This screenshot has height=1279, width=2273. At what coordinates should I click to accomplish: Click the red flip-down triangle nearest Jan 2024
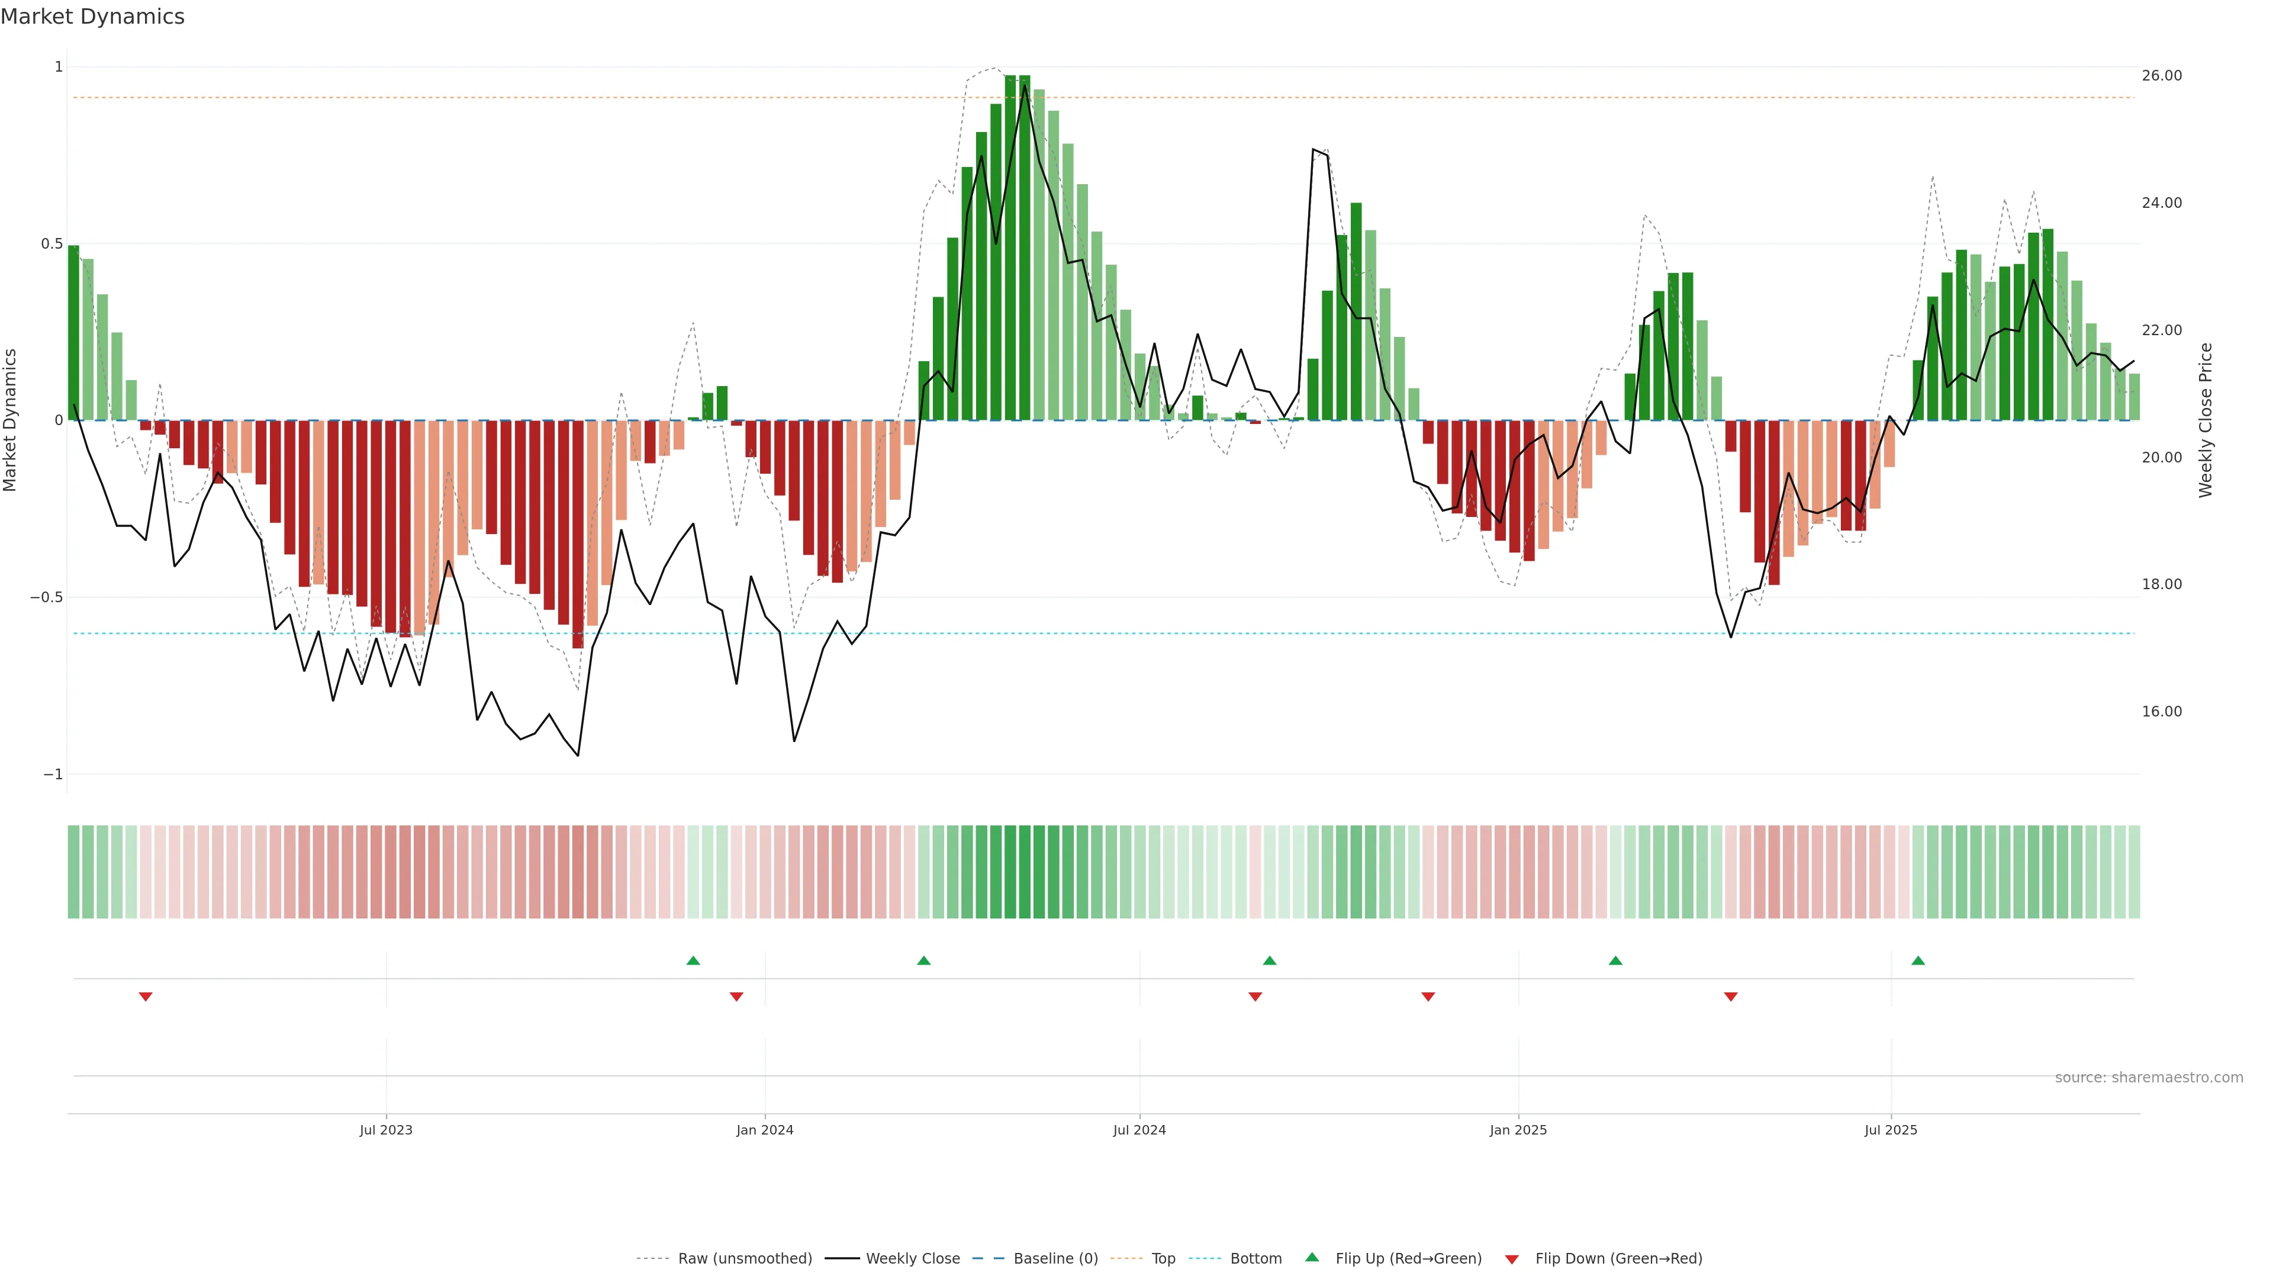pos(736,997)
